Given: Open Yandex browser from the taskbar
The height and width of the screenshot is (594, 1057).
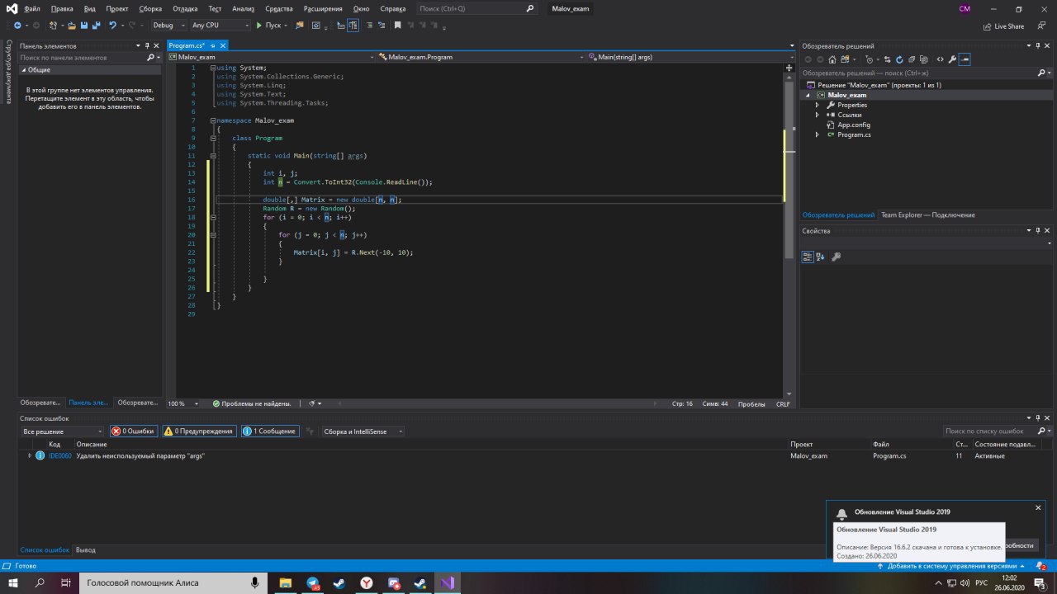Looking at the screenshot, I should coord(366,582).
